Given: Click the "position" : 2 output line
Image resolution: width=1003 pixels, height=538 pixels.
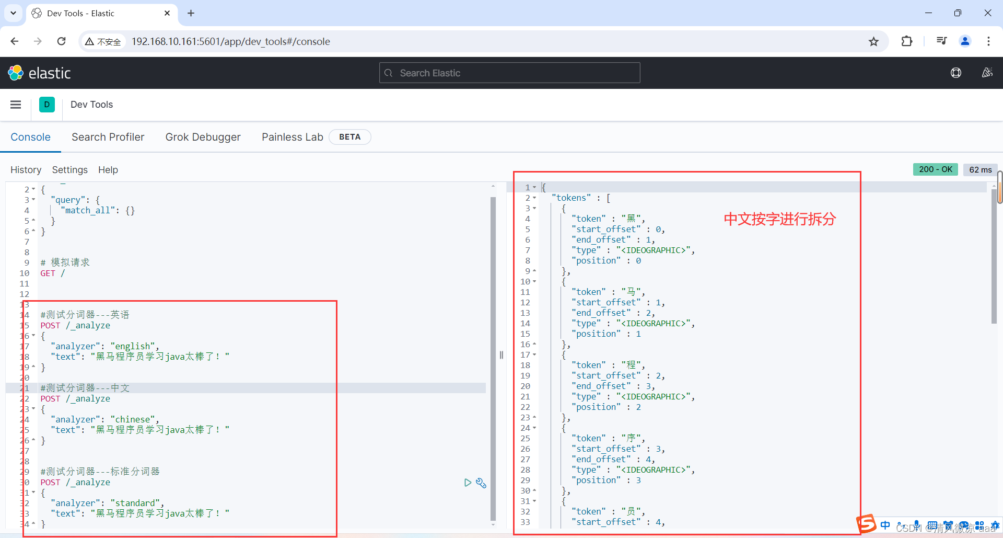Looking at the screenshot, I should click(606, 407).
